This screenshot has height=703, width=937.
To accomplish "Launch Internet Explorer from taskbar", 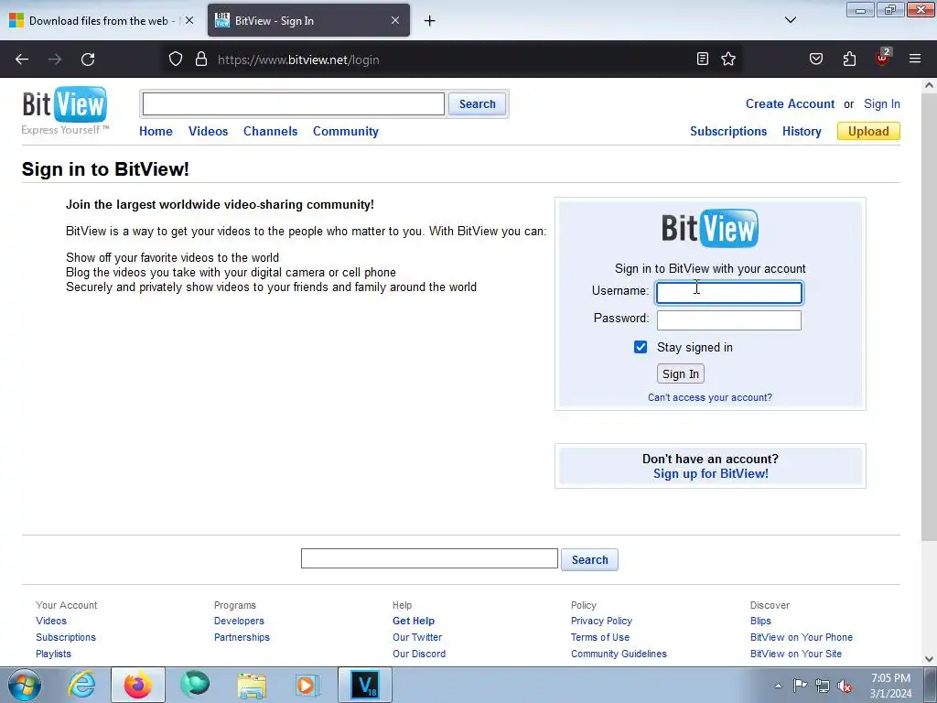I will click(x=81, y=685).
